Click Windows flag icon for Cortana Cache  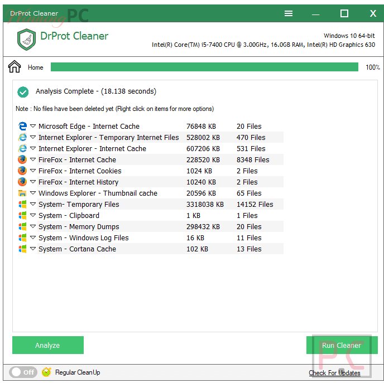coord(22,249)
